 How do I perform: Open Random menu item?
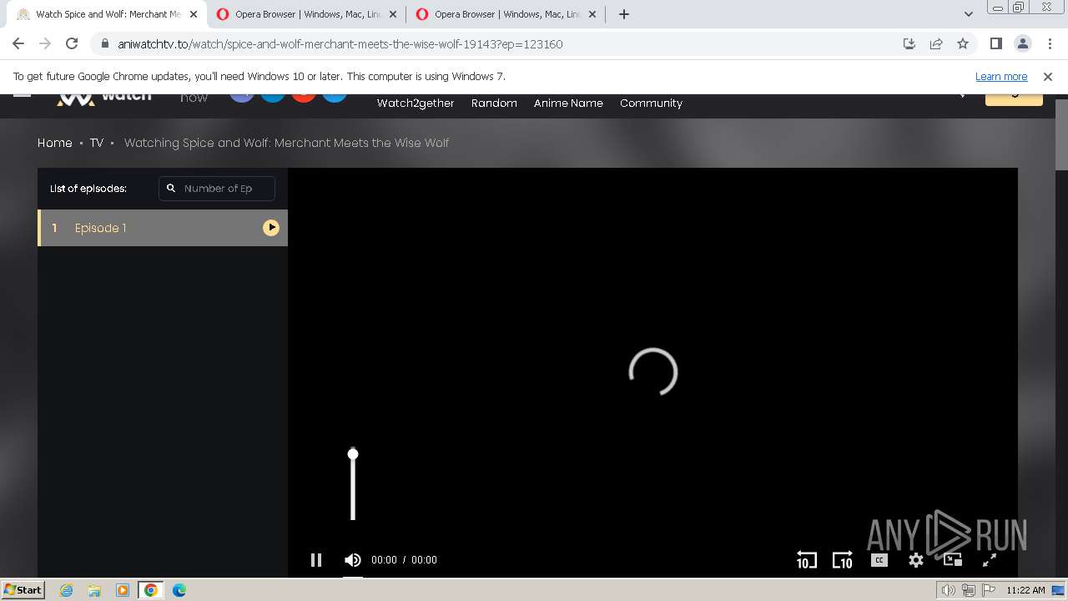click(x=494, y=104)
